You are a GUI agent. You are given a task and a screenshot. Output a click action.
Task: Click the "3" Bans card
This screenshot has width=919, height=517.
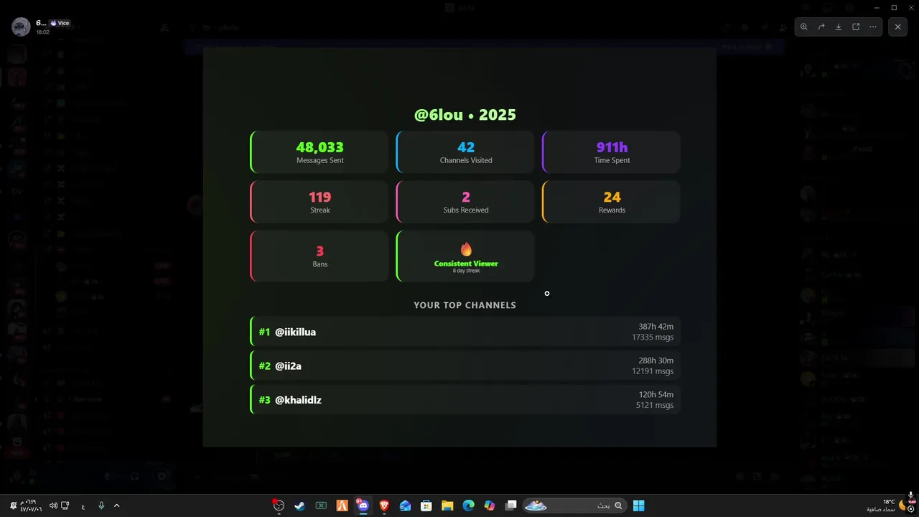pyautogui.click(x=319, y=256)
